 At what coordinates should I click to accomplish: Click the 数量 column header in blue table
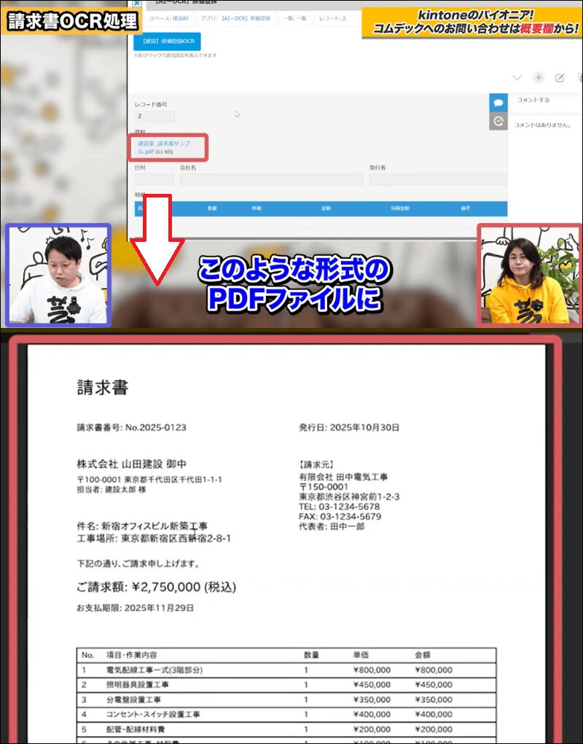(x=212, y=208)
